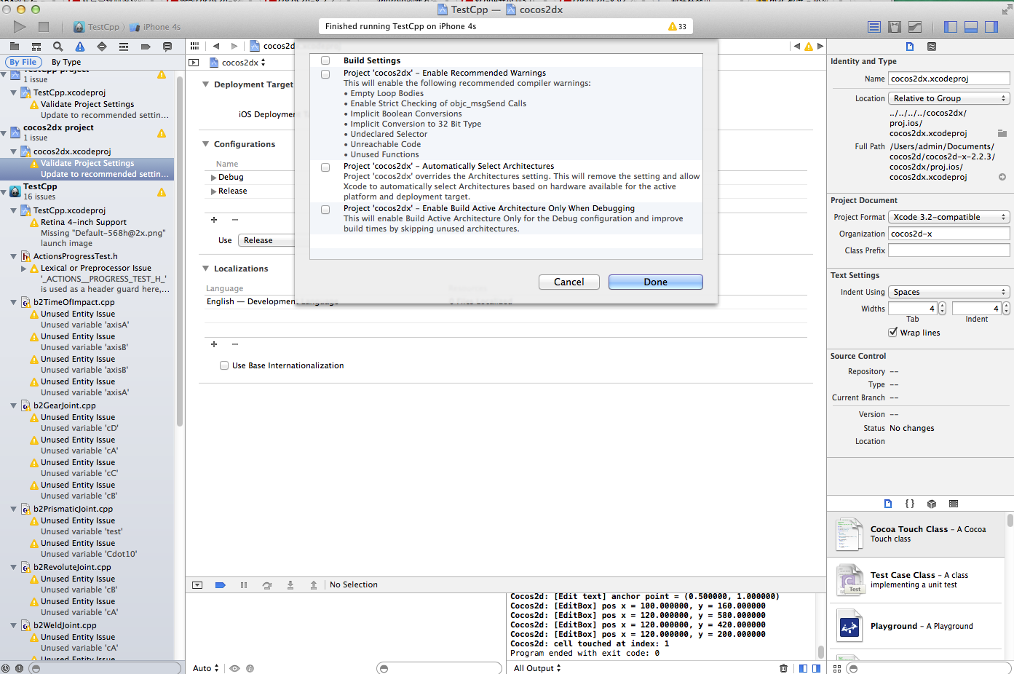Reveal full path in Finder arrow icon
1014x674 pixels.
[x=1002, y=177]
